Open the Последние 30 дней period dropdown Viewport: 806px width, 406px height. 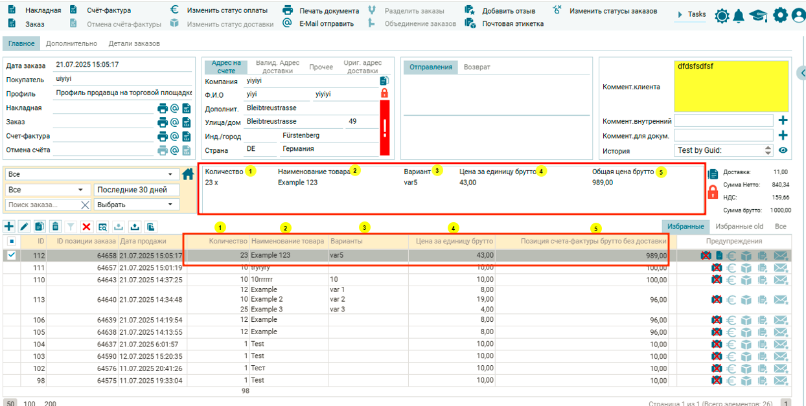click(x=137, y=190)
